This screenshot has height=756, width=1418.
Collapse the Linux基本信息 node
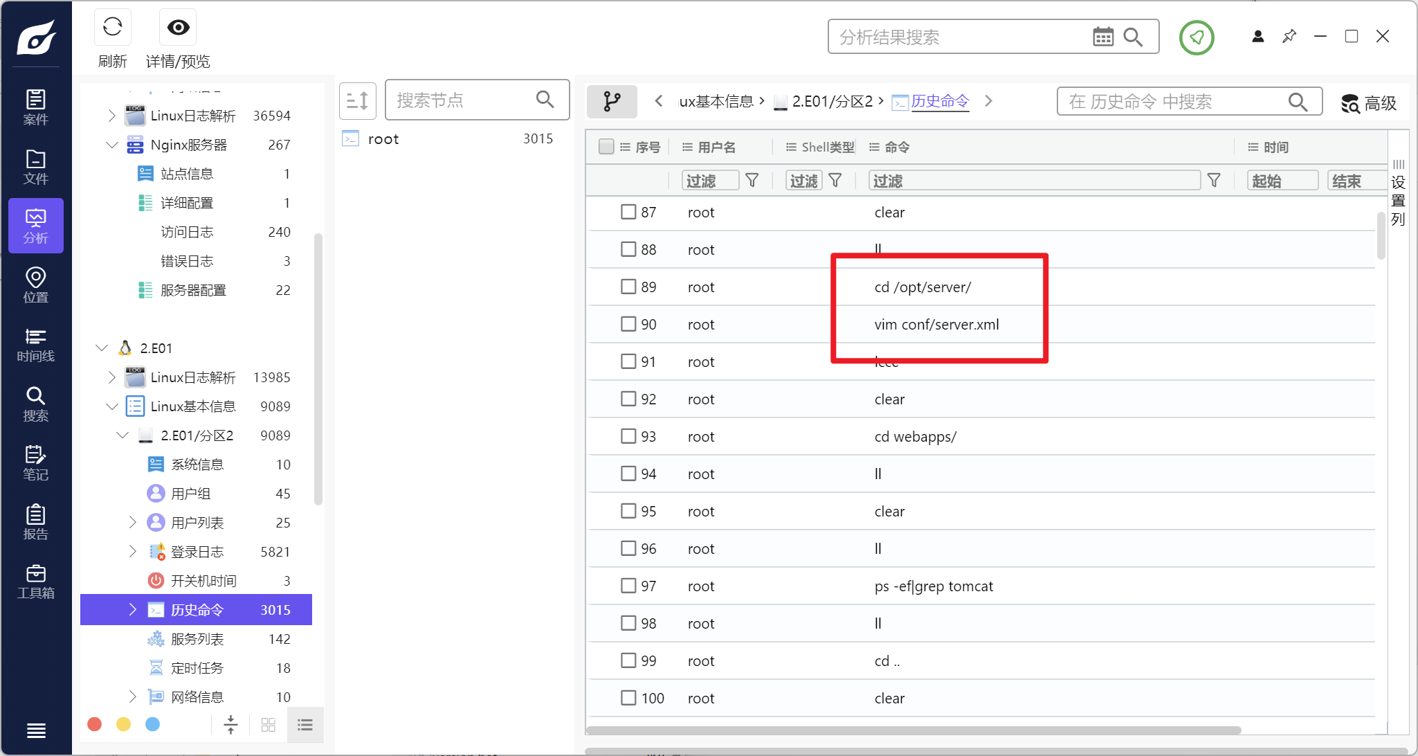tap(111, 406)
